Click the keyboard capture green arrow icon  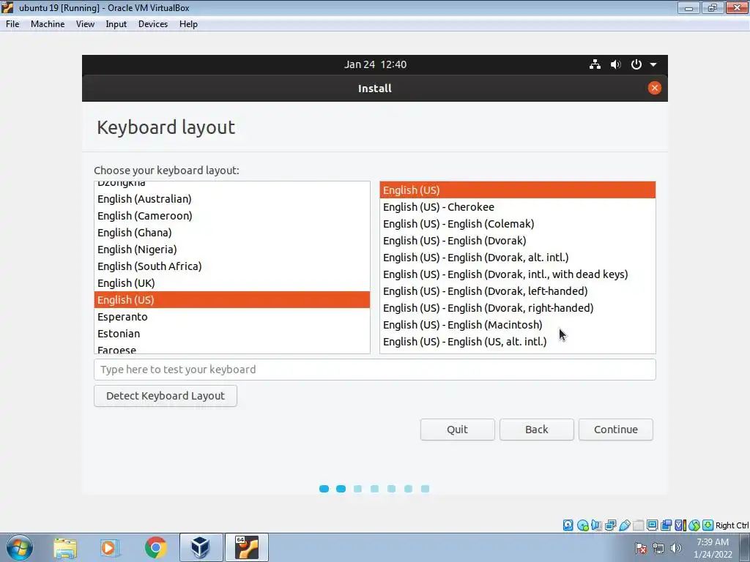[708, 525]
